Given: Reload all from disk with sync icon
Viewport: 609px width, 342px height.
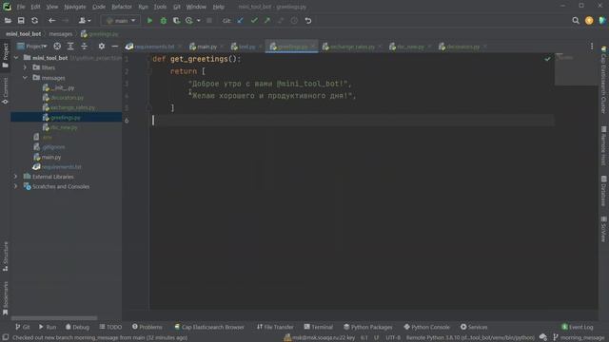Looking at the screenshot, I should coord(34,21).
